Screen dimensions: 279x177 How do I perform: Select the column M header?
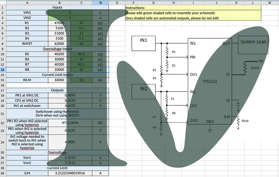(x=269, y=3)
